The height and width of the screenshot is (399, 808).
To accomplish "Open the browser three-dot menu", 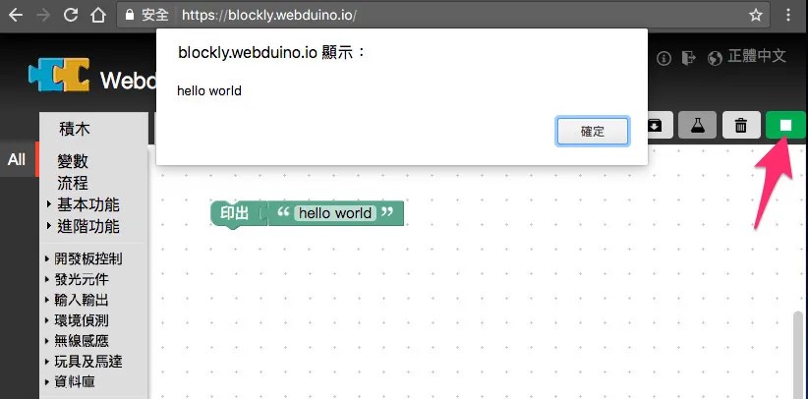I will pos(788,15).
